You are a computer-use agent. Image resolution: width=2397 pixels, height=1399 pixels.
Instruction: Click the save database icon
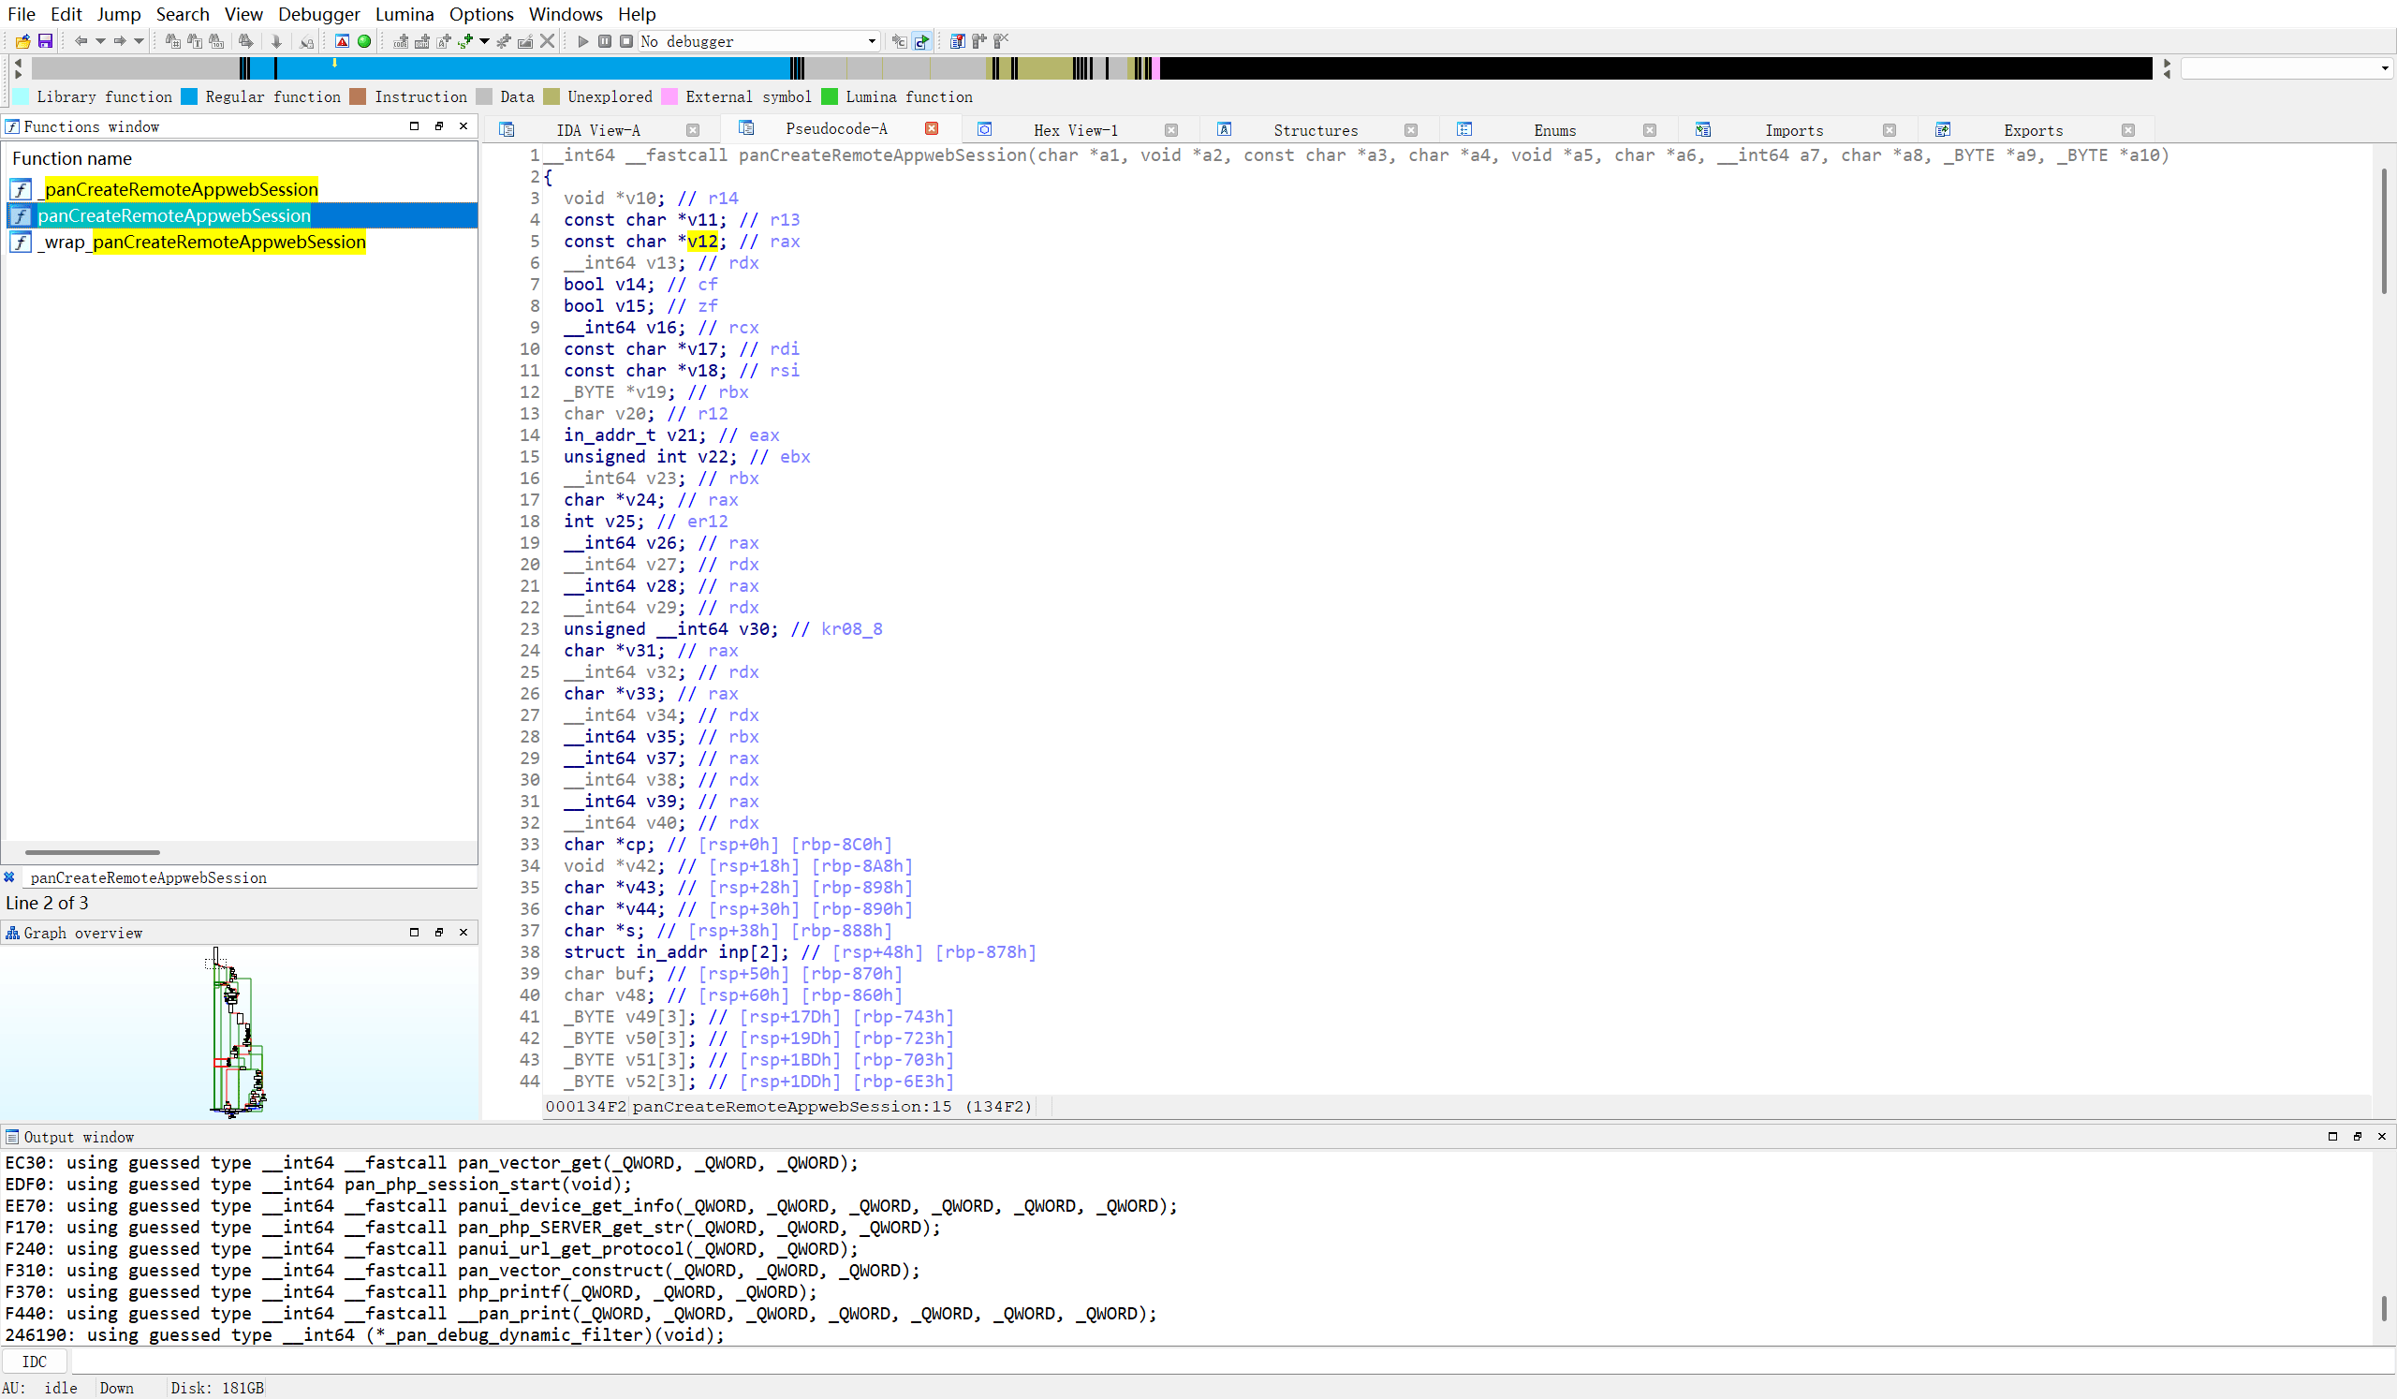[x=45, y=41]
